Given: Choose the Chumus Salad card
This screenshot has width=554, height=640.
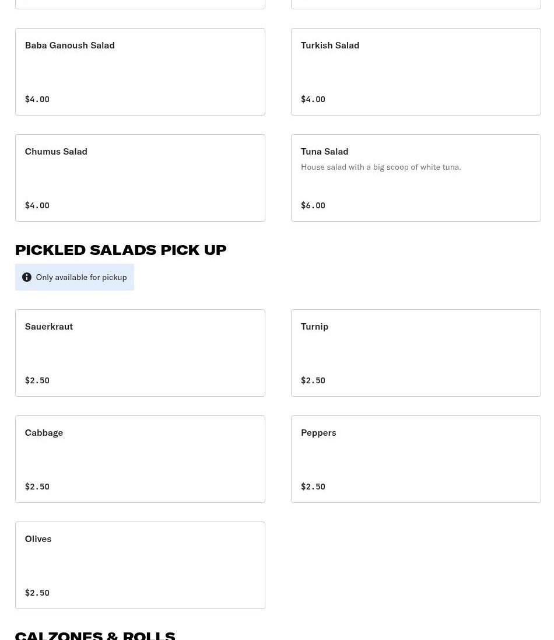Looking at the screenshot, I should point(140,177).
